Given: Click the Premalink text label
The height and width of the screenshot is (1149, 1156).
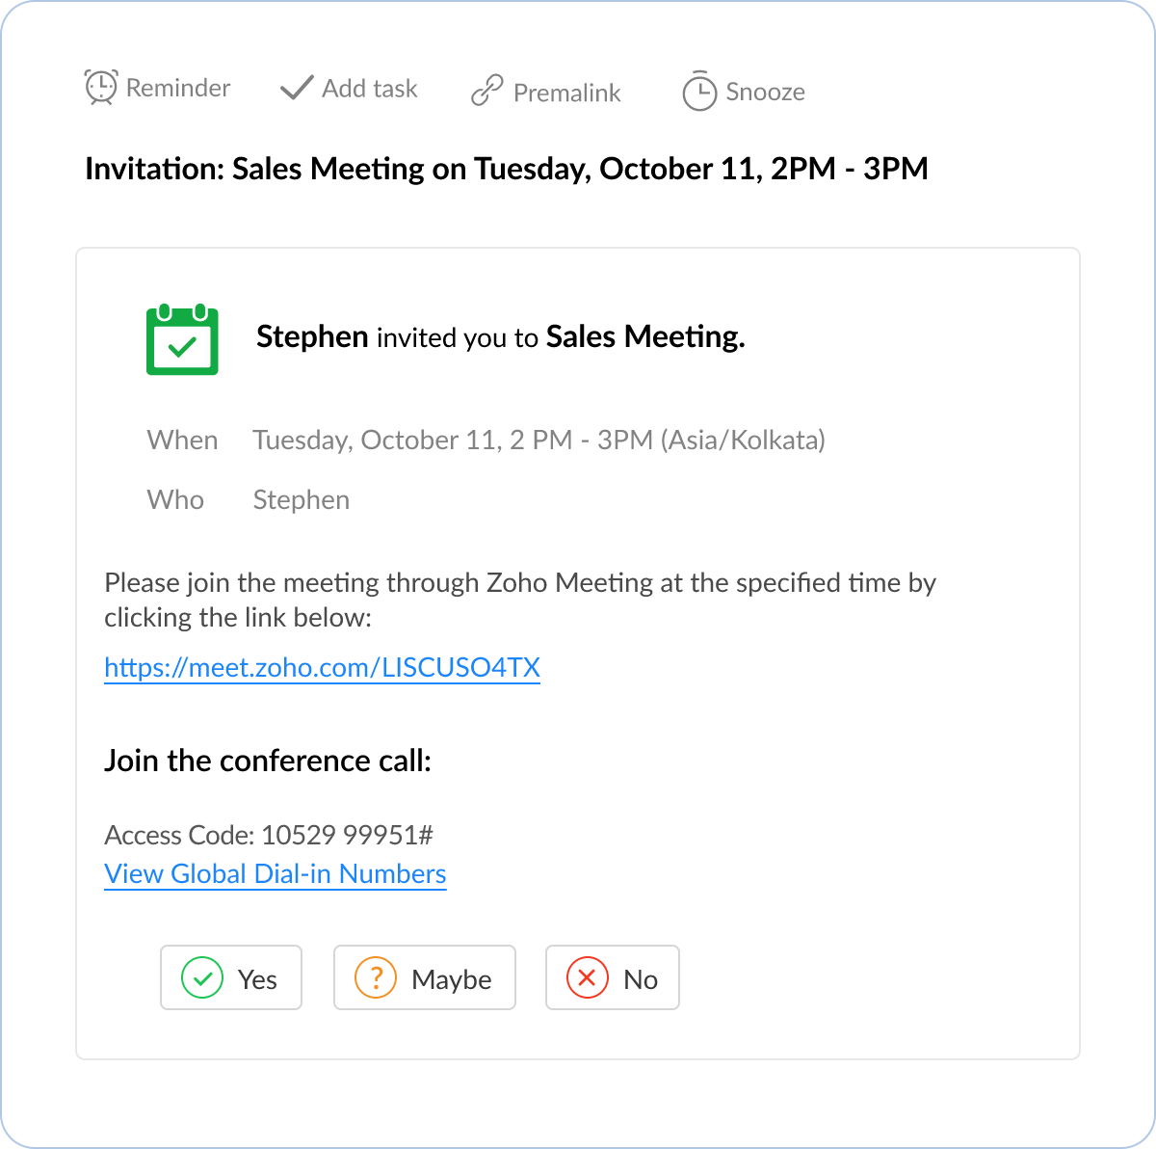Looking at the screenshot, I should pyautogui.click(x=567, y=93).
